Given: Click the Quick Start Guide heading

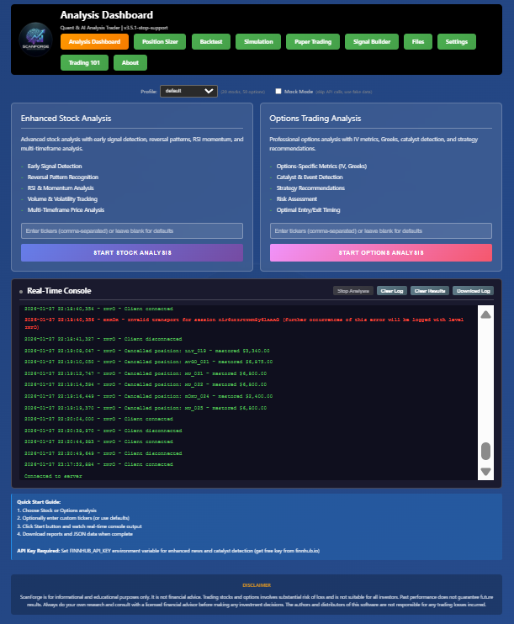Looking at the screenshot, I should [x=39, y=502].
